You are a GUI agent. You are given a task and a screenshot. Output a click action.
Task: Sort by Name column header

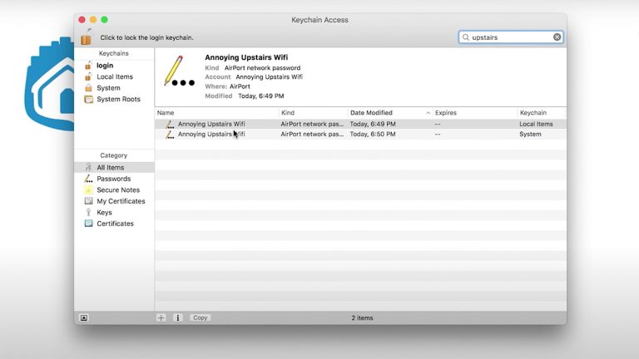166,112
